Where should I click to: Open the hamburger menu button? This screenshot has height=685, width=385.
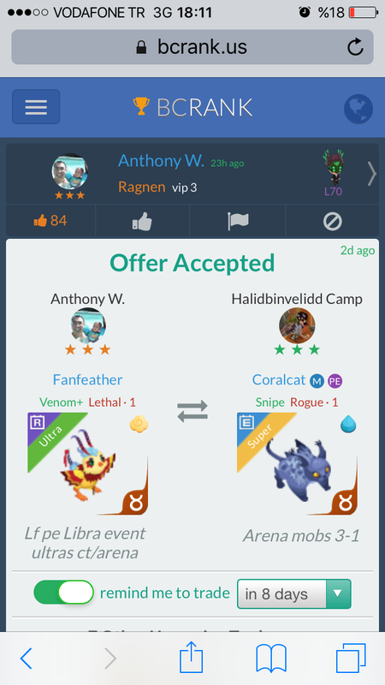(x=36, y=106)
